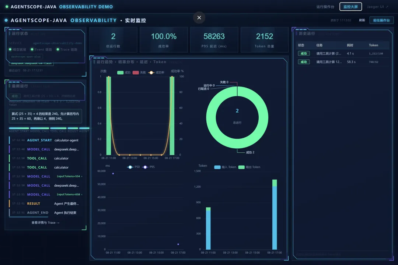398x265 pixels.
Task: Click the 已取消 0 donut label
Action: [203, 89]
